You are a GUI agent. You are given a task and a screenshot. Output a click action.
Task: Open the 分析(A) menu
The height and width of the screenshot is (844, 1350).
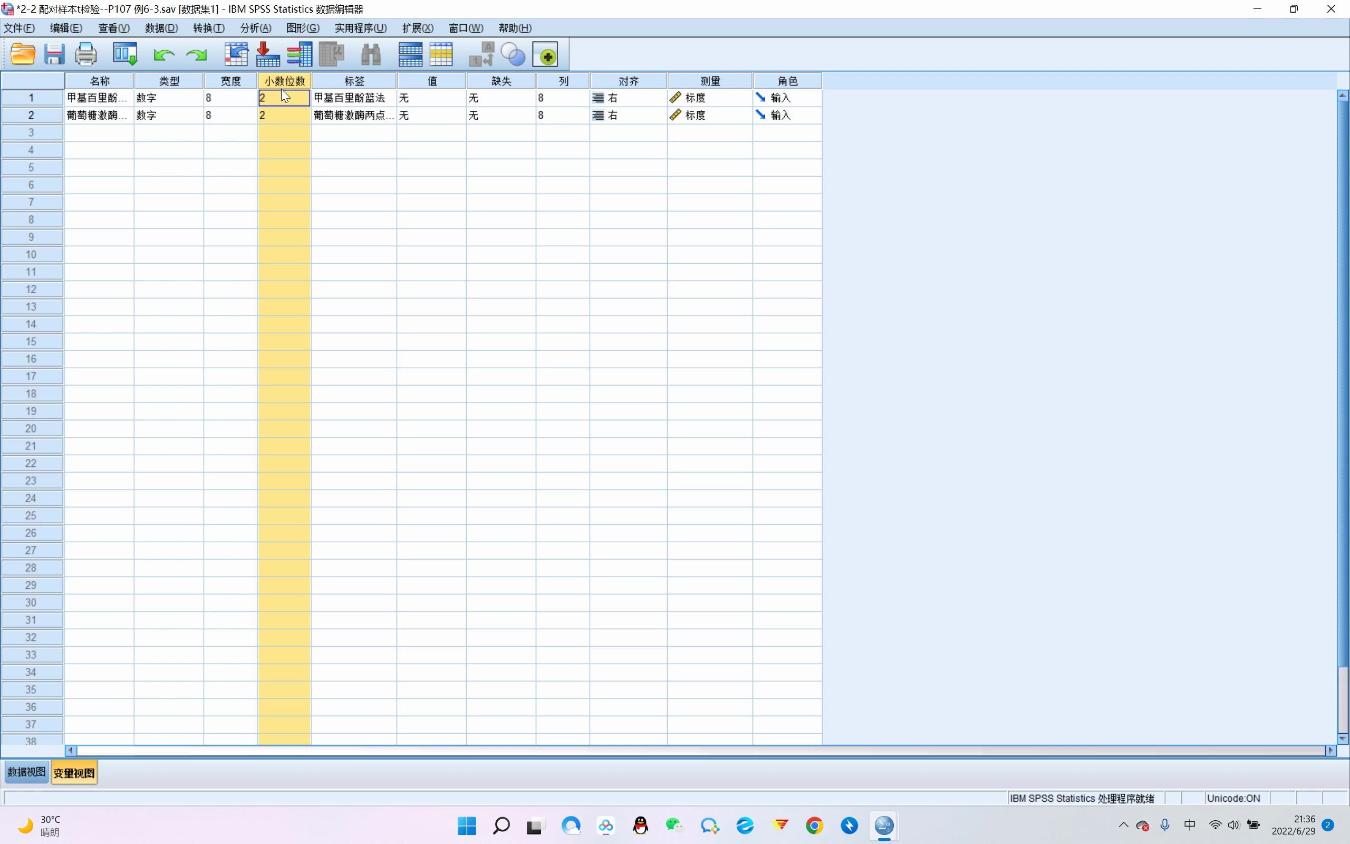coord(255,28)
